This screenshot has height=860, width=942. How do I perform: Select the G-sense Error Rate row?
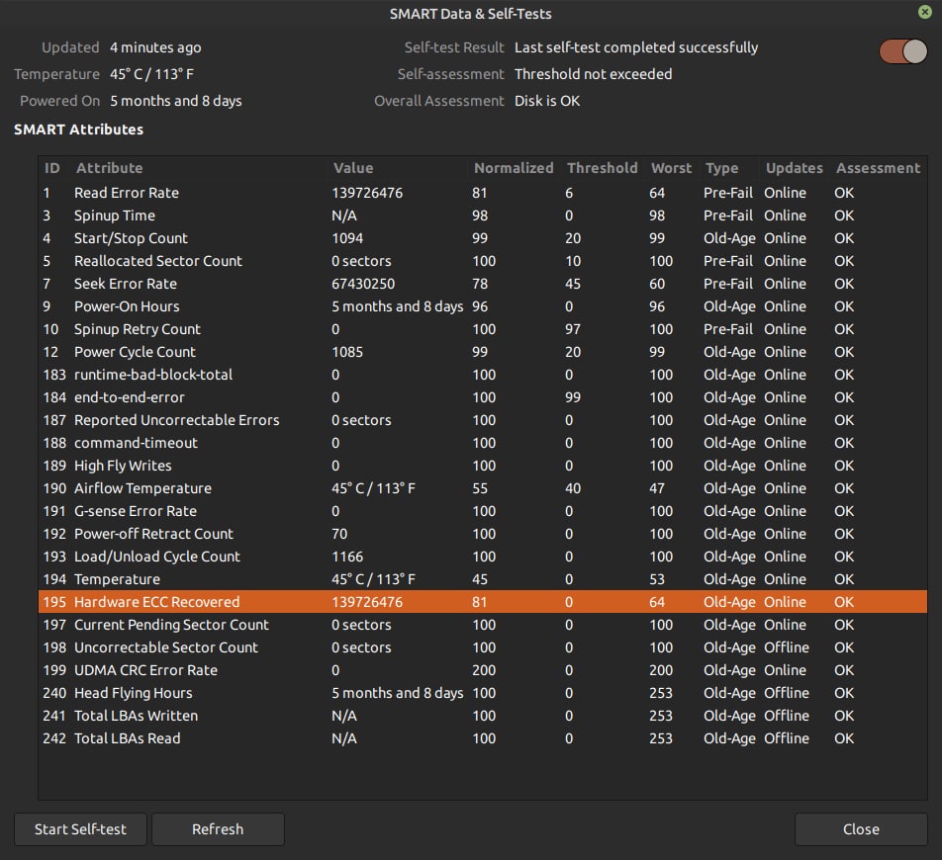coord(483,511)
